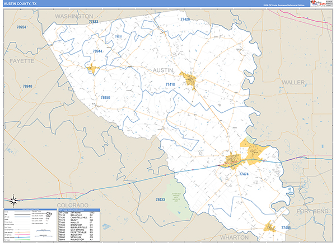
Task: Click the compass rose icon
Action: pyautogui.click(x=12, y=198)
